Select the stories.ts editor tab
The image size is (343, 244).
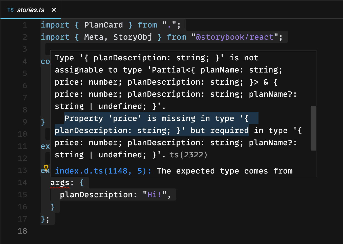click(31, 10)
